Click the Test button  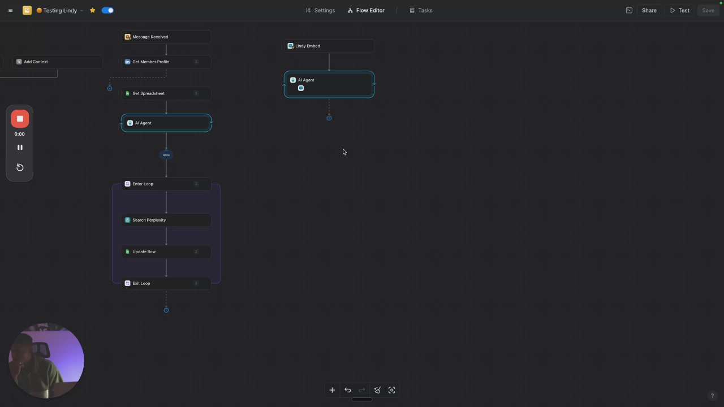680,10
